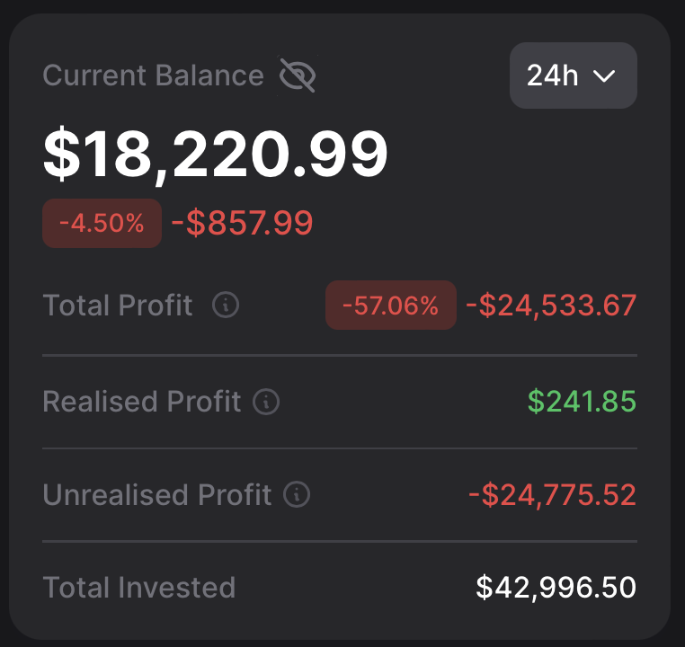Click the chevron arrow beside 24h
This screenshot has height=647, width=685.
[604, 76]
